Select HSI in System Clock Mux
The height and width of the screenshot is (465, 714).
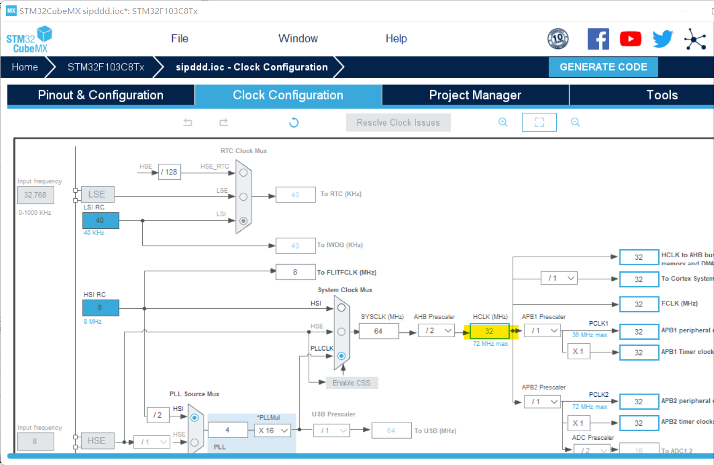[x=341, y=308]
